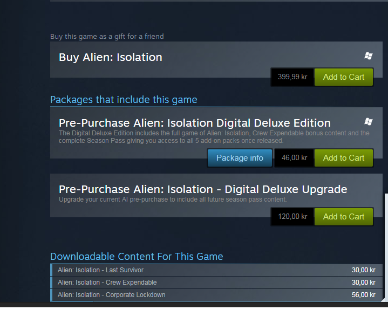Click the 120,00 kr price box

point(292,217)
